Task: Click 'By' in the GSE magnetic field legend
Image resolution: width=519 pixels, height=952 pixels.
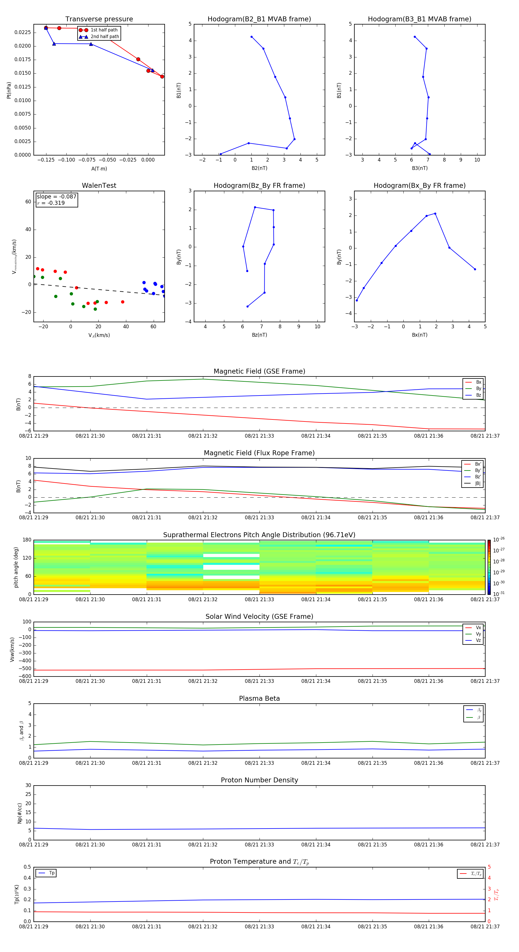Action: pyautogui.click(x=473, y=388)
